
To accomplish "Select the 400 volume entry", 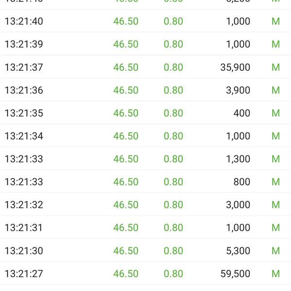I will click(242, 113).
